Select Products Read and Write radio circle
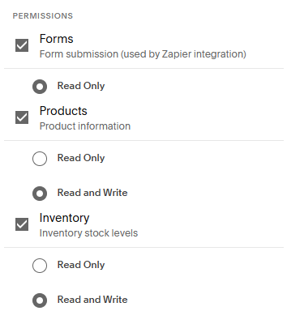This screenshot has width=304, height=311. click(x=40, y=194)
